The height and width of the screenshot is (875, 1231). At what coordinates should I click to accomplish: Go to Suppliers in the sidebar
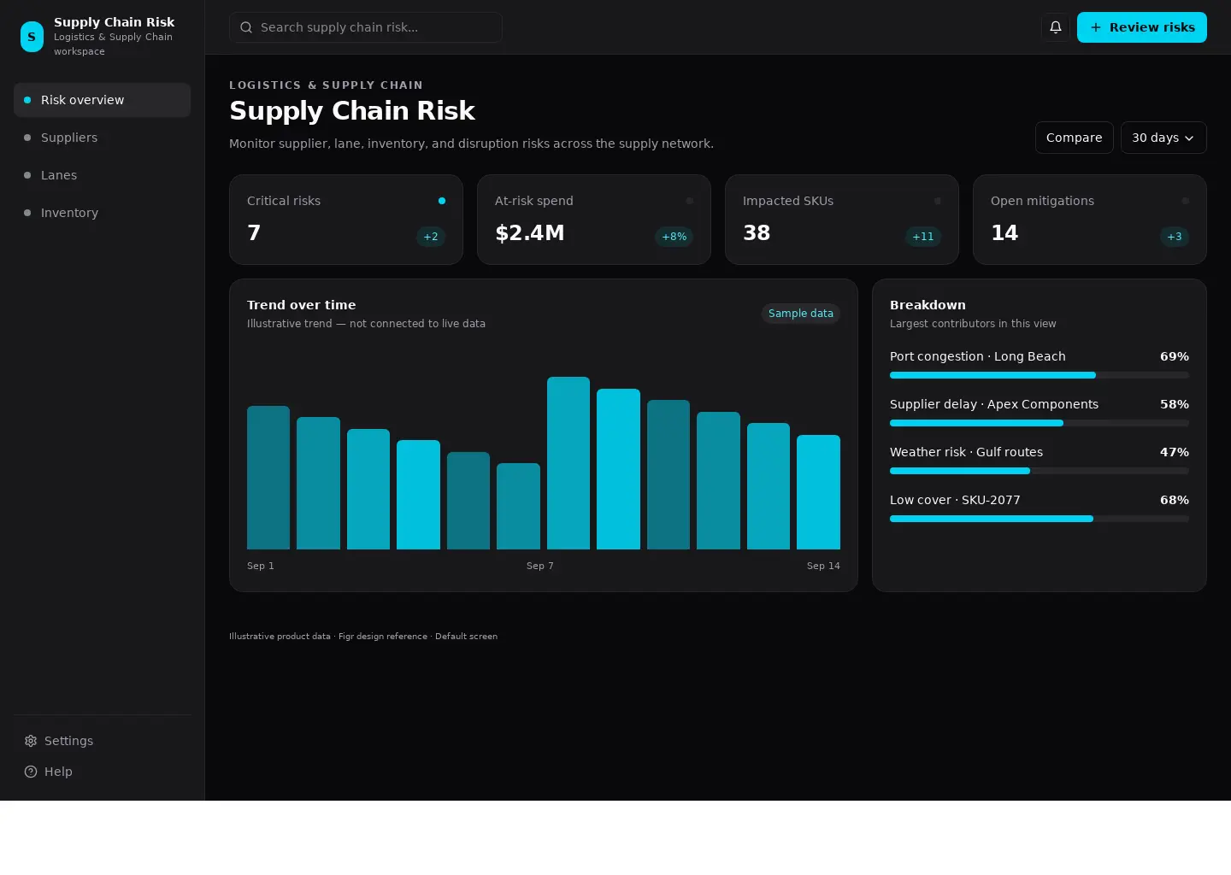tap(102, 138)
